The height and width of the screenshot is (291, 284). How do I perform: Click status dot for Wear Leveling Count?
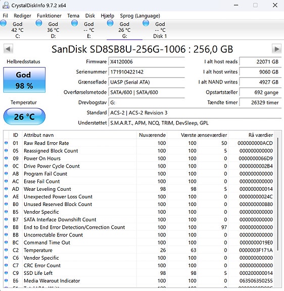[6, 189]
